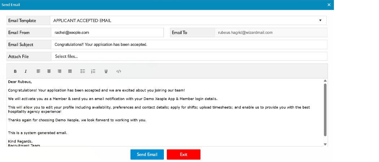Viewport: 379px width, 162px height.
Task: Click the Send Email button
Action: point(147,154)
